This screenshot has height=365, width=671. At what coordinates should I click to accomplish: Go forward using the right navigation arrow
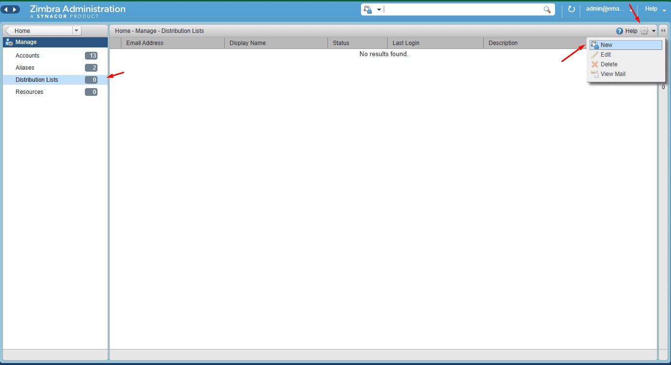point(15,10)
